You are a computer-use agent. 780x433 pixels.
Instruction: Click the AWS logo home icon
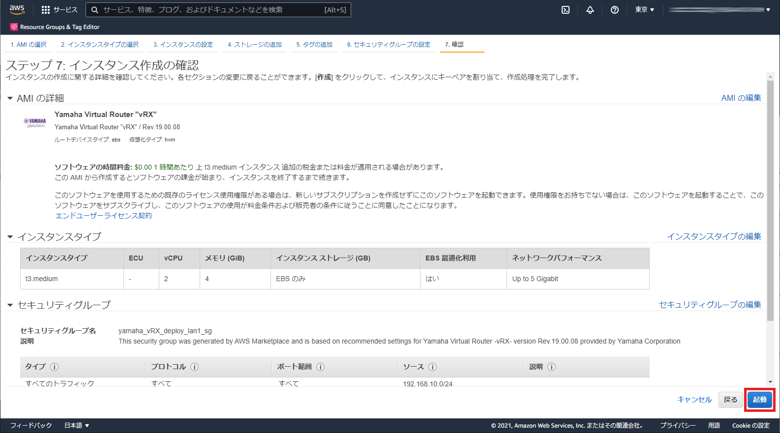click(x=17, y=9)
